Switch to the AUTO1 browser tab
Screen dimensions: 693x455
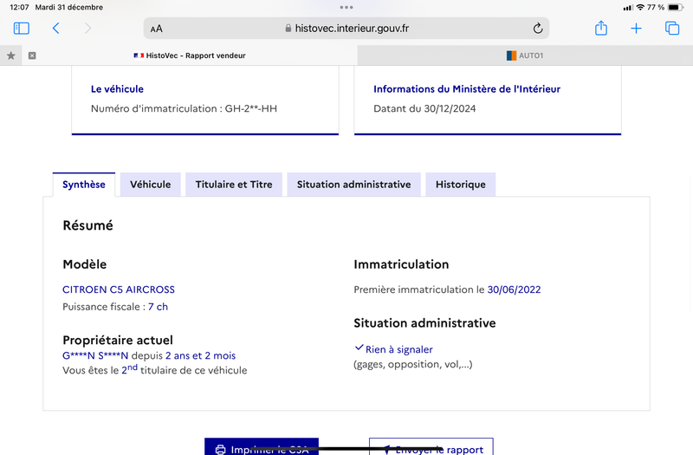pyautogui.click(x=525, y=55)
